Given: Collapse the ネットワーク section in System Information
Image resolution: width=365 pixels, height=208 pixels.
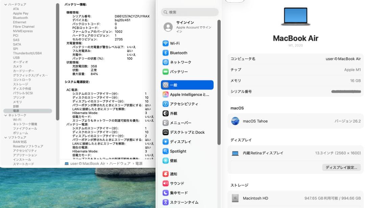Looking at the screenshot, I should tap(5, 115).
